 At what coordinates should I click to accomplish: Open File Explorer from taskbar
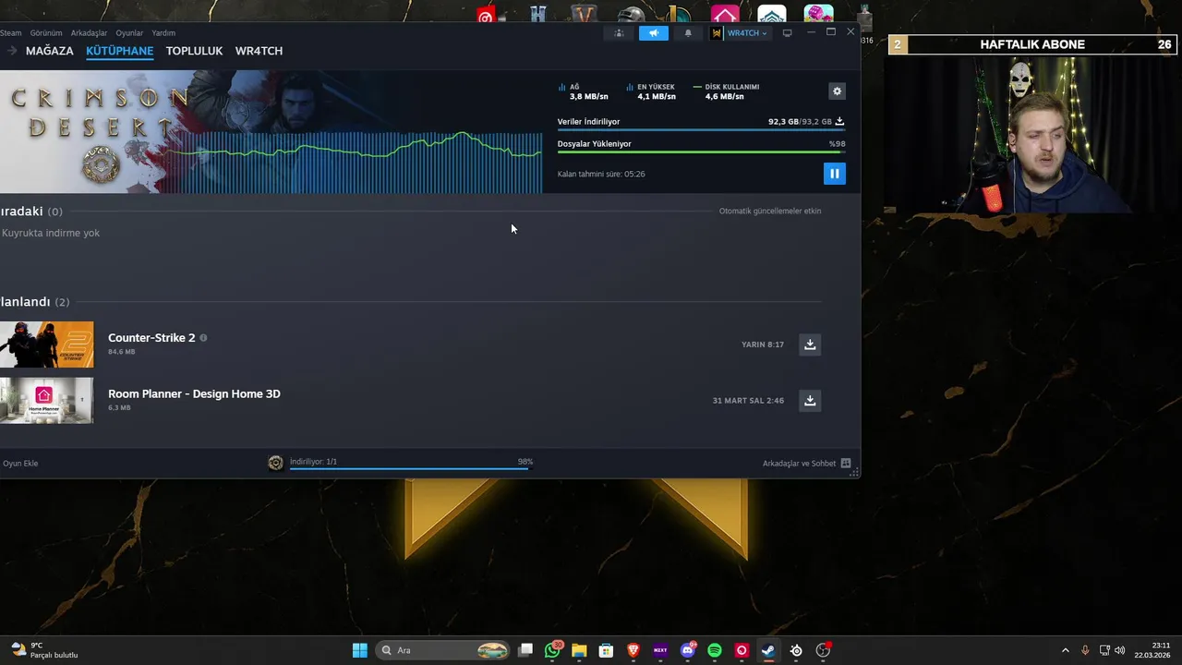pyautogui.click(x=579, y=650)
